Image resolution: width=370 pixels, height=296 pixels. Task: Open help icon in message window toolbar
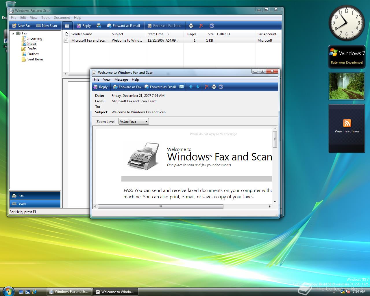pyautogui.click(x=221, y=87)
